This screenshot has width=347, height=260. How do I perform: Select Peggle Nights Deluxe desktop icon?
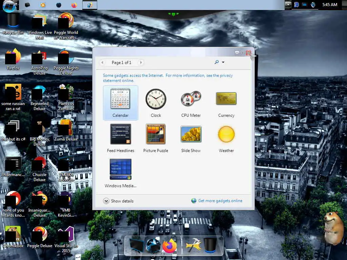[66, 62]
